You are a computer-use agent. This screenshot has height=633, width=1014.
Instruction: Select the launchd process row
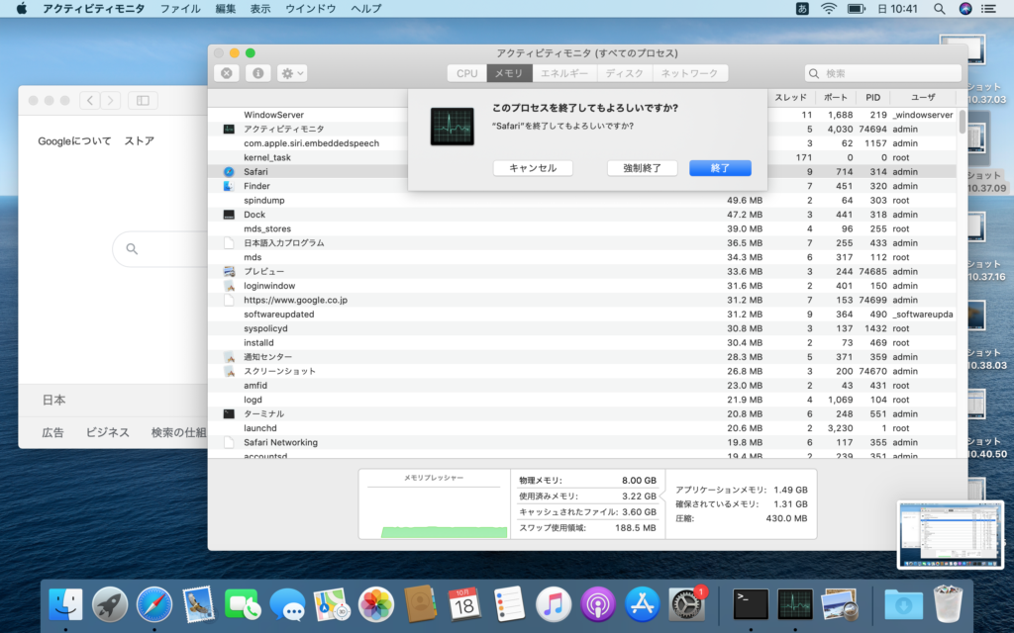pyautogui.click(x=582, y=428)
